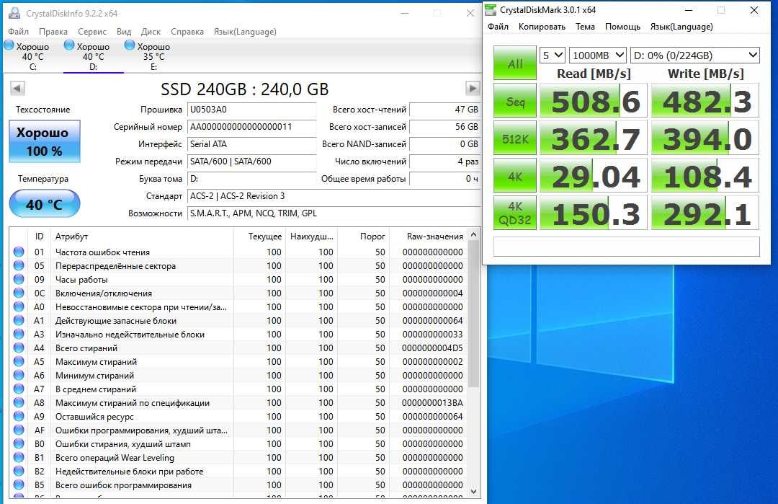
Task: Open Файл menu in CrystalDiskInfo
Action: click(x=18, y=31)
